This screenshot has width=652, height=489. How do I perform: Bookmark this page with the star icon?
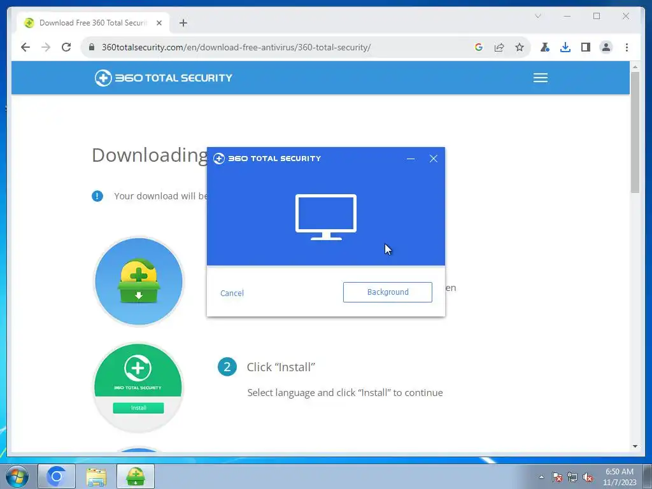click(x=520, y=47)
